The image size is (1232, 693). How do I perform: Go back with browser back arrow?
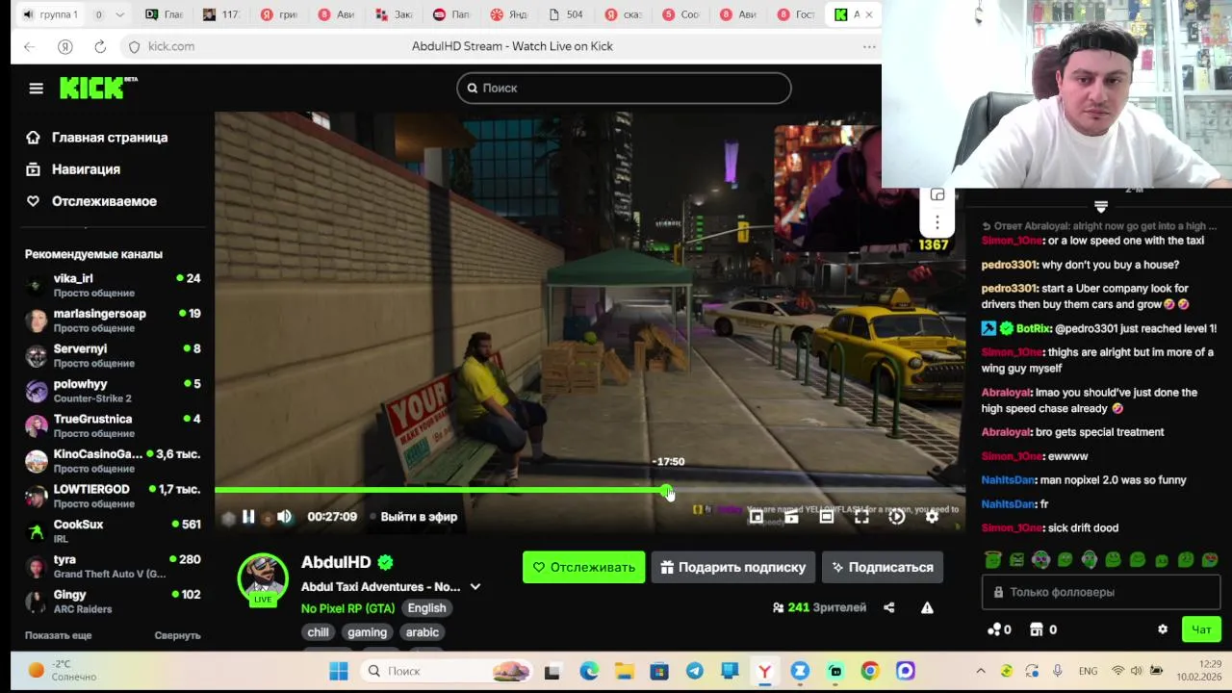[x=30, y=46]
